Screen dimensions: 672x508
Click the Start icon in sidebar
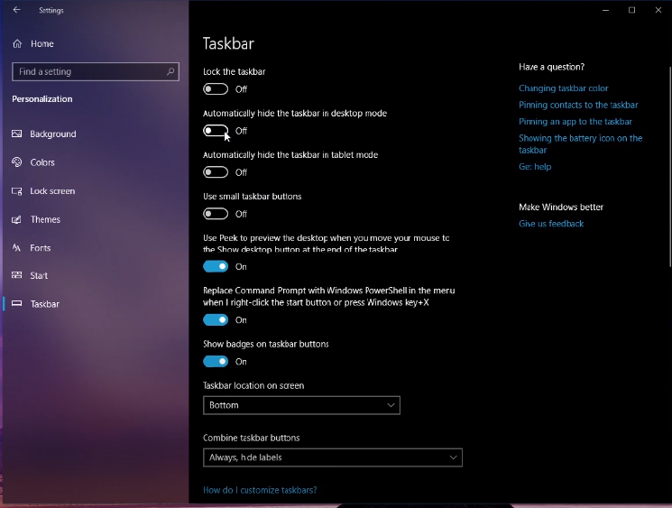pyautogui.click(x=17, y=275)
